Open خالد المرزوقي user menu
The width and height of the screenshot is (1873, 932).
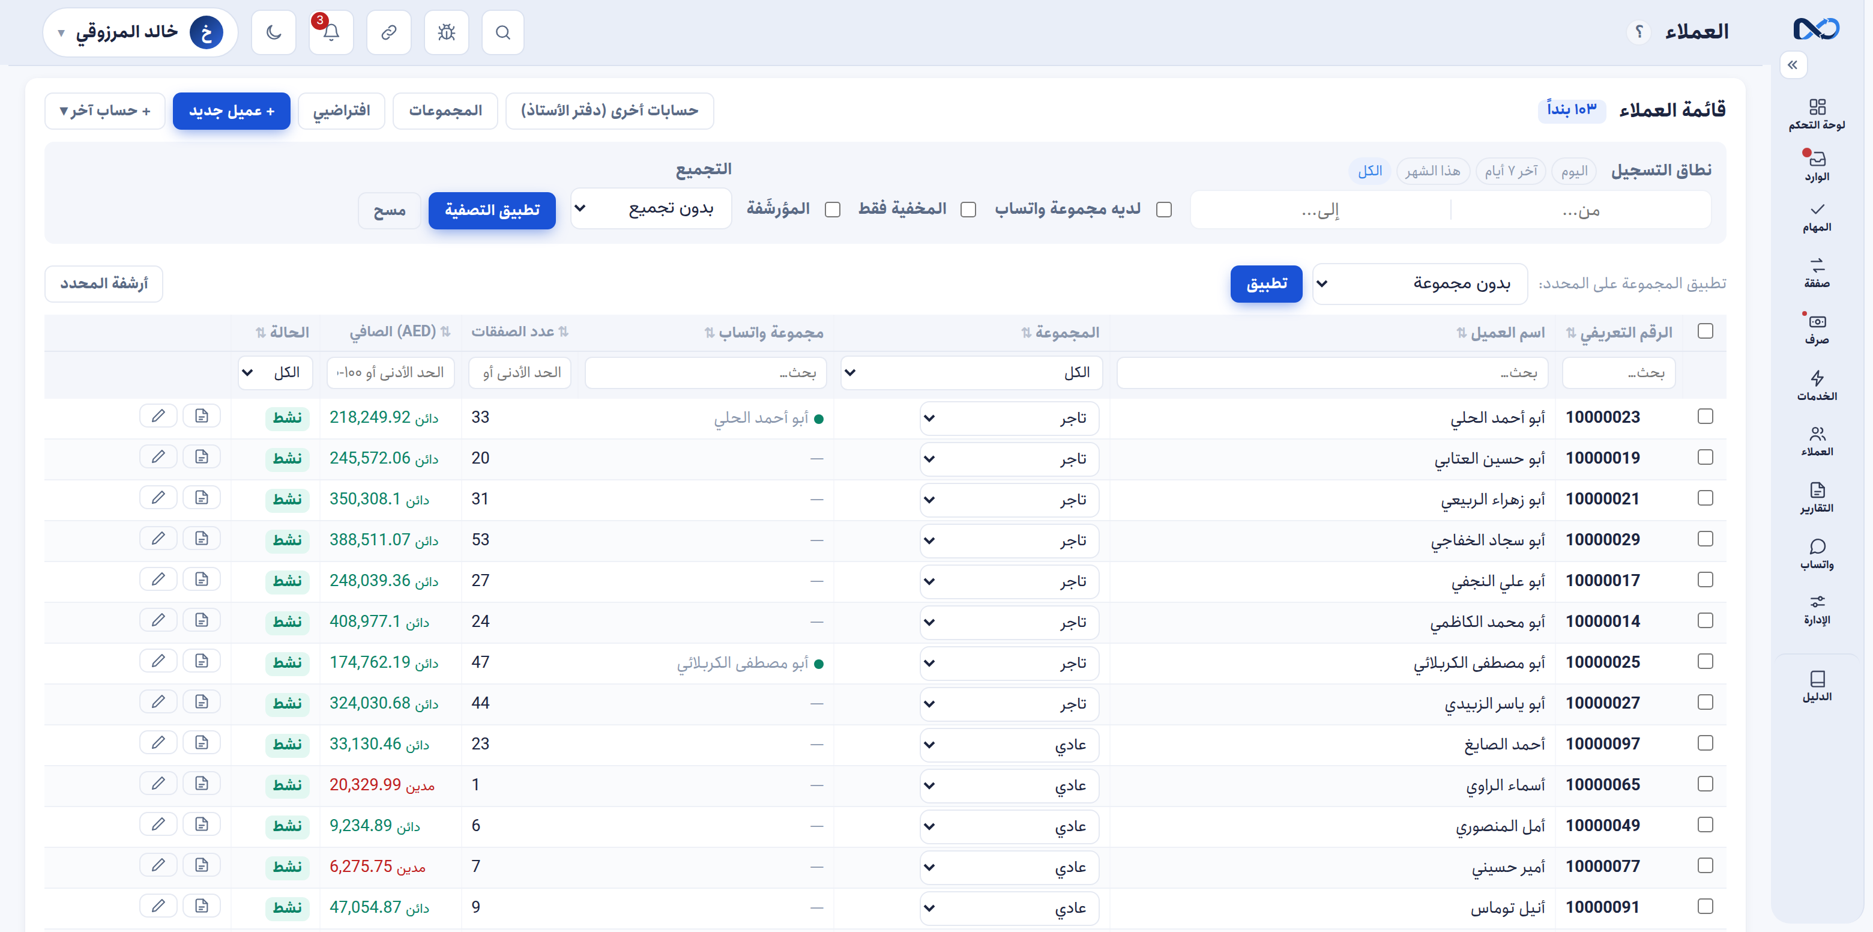point(140,32)
